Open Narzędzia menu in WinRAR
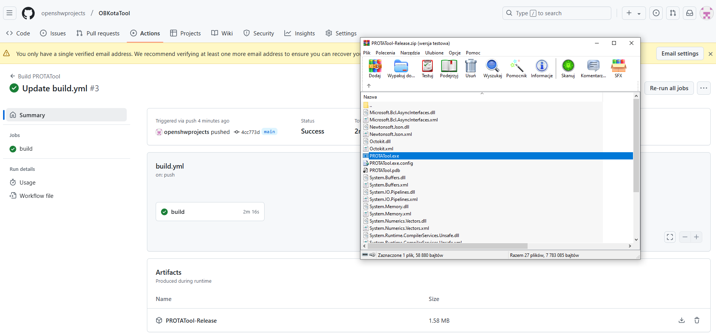Image resolution: width=716 pixels, height=336 pixels. point(410,53)
